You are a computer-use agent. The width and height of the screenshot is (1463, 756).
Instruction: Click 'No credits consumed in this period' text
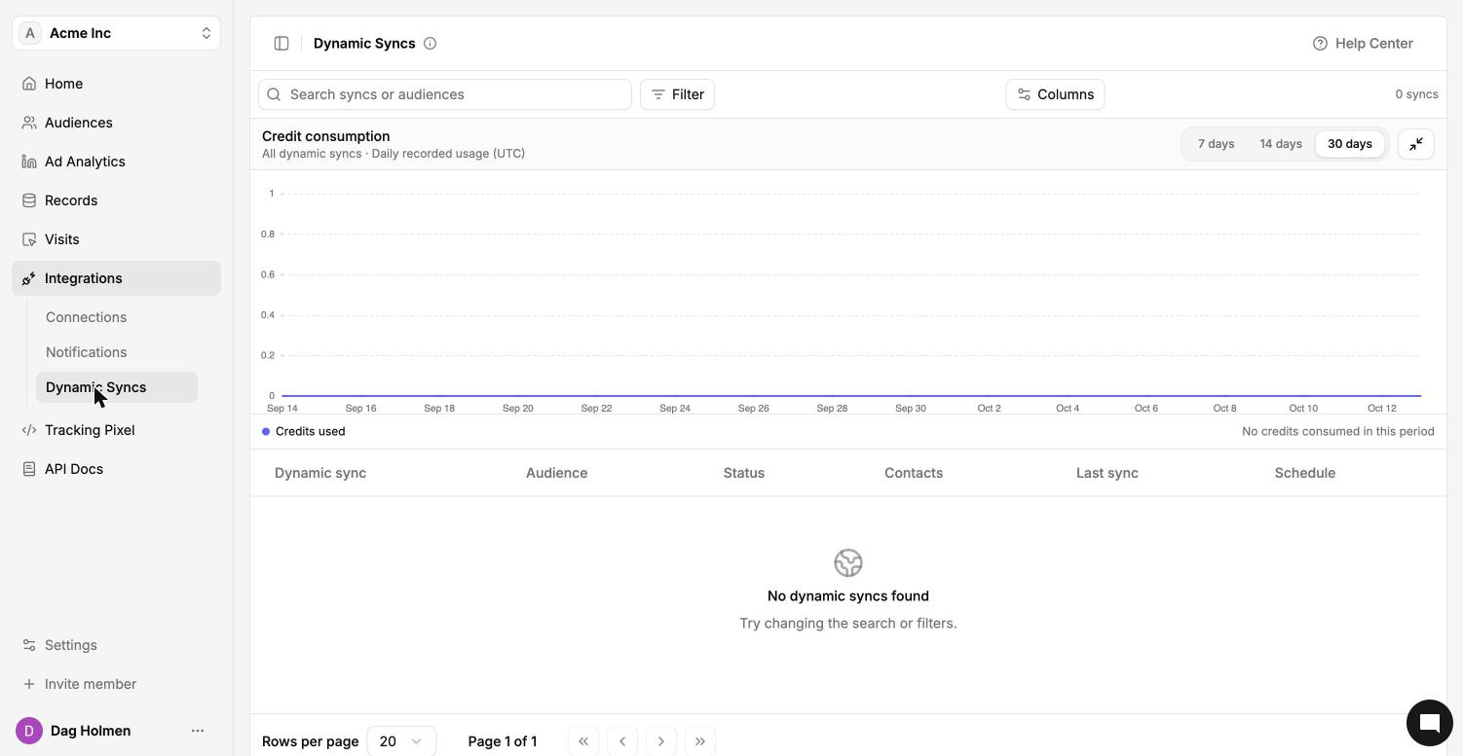pos(1337,431)
